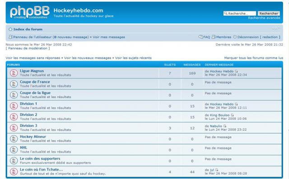Click Marquer tous les forums comme lus
289x179 pixels.
[254, 58]
